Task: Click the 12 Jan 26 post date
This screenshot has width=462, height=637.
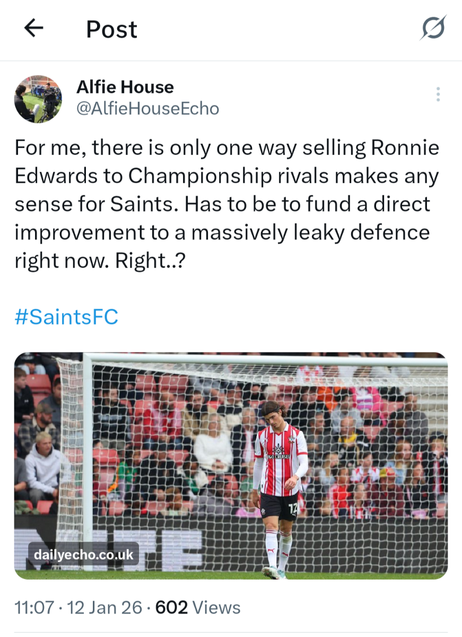Action: [105, 607]
